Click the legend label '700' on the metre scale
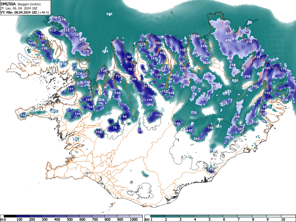 coord(95,220)
